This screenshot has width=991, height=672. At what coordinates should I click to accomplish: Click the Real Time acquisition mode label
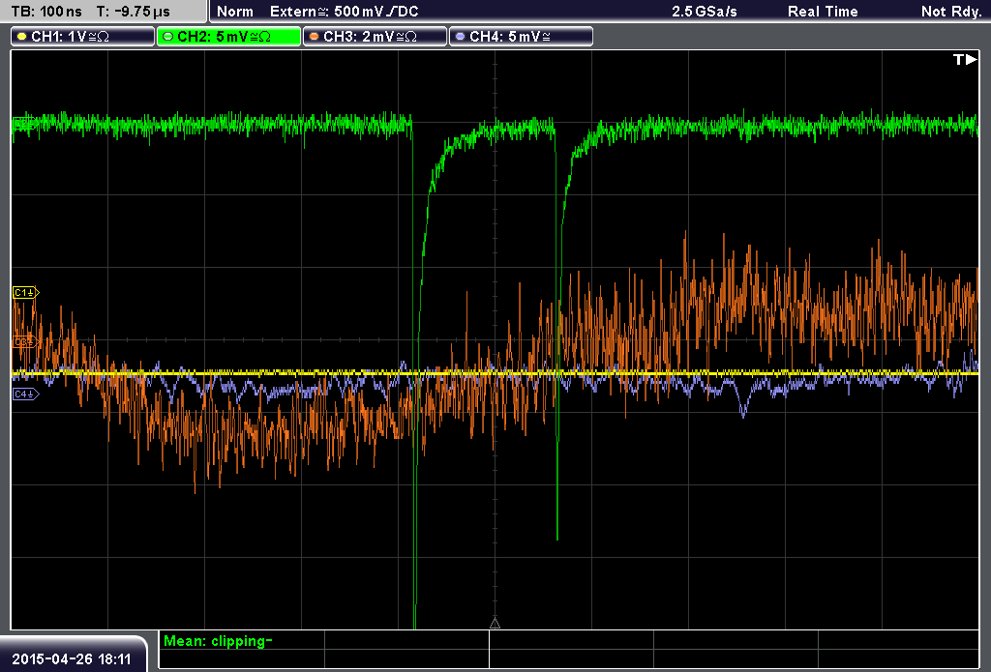(823, 12)
